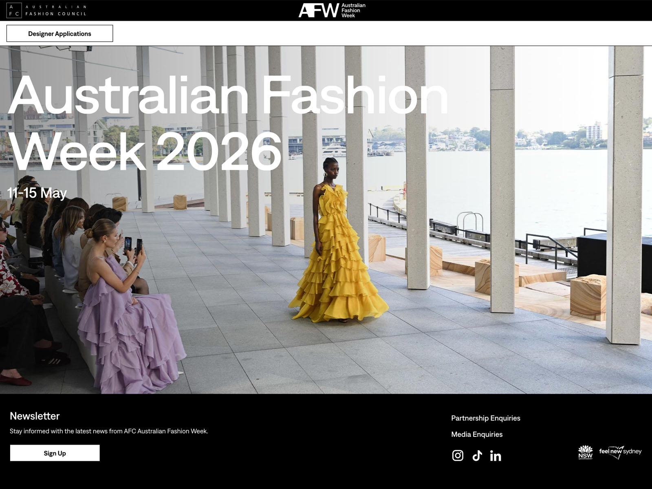Click the feel new sydney logo
The height and width of the screenshot is (489, 652).
click(x=620, y=452)
